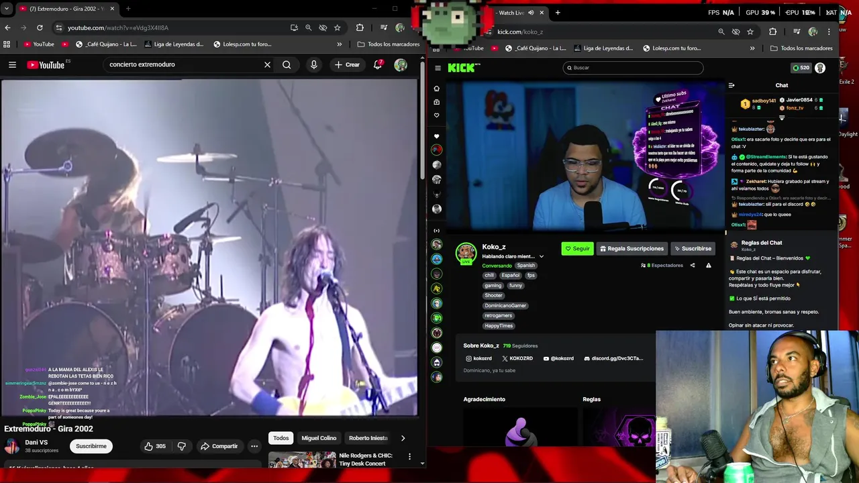859x483 pixels.
Task: Open Kick home sidebar icon
Action: click(436, 89)
